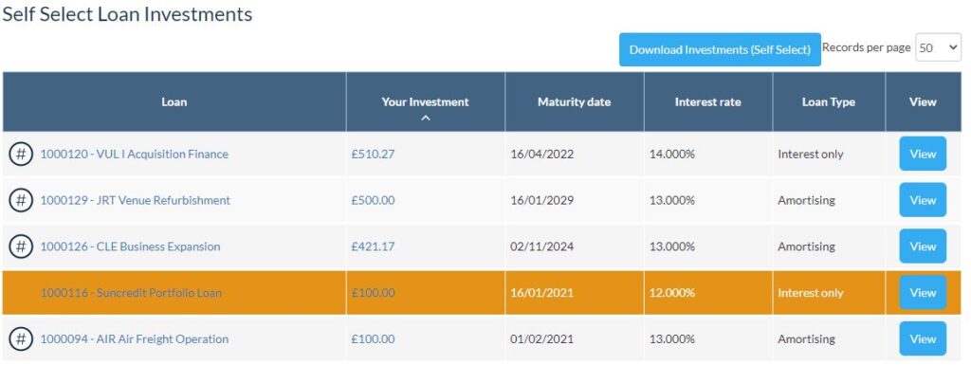
Task: Click the 14.000% interest rate
Action: (x=672, y=154)
